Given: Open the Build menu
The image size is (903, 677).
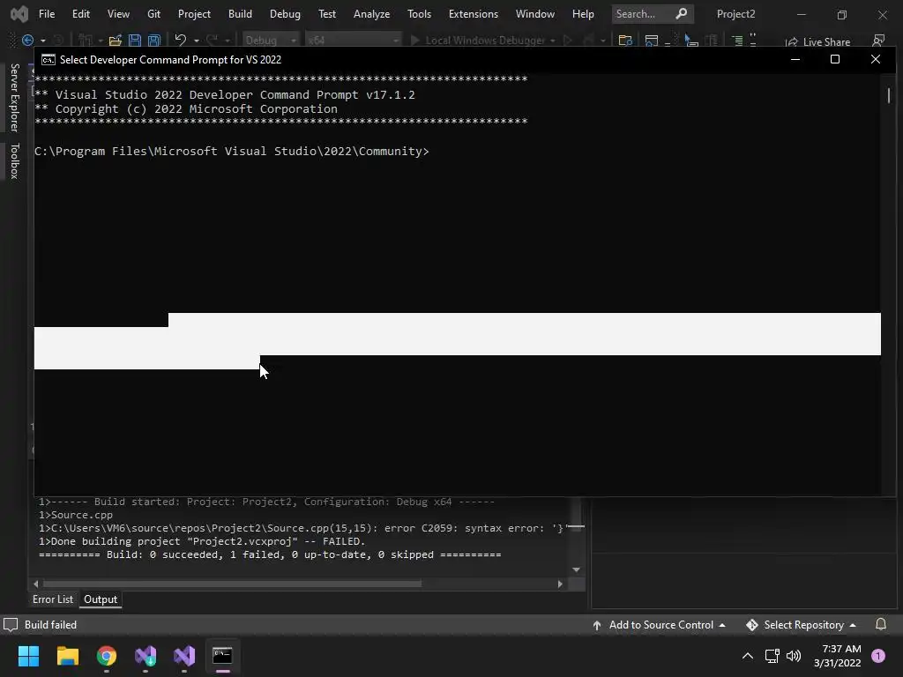Looking at the screenshot, I should tap(240, 14).
